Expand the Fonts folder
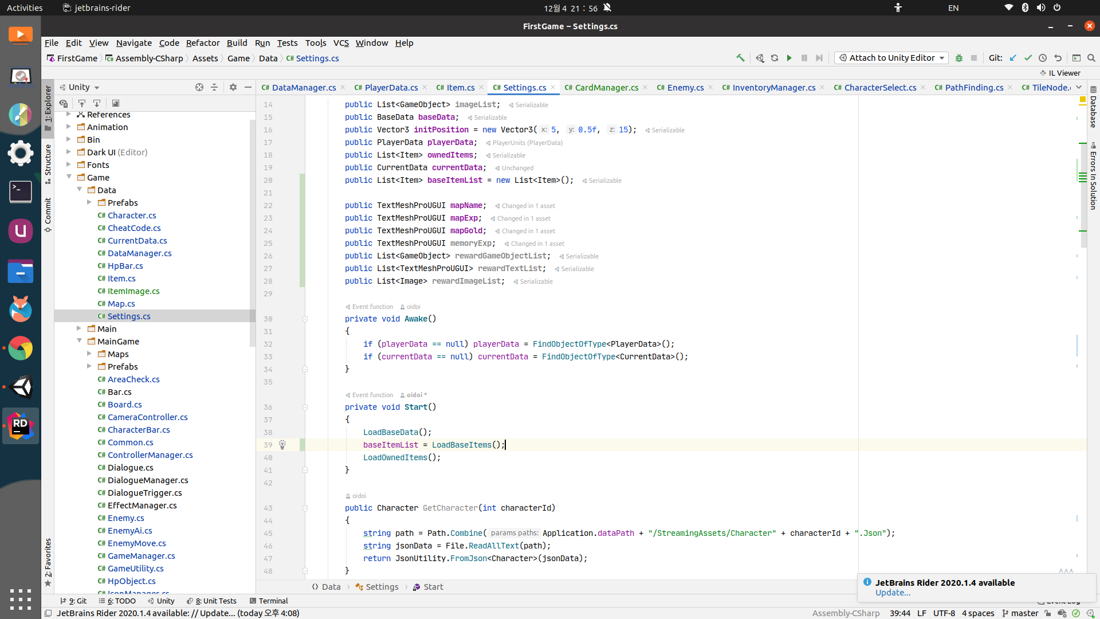This screenshot has width=1100, height=619. tap(69, 165)
